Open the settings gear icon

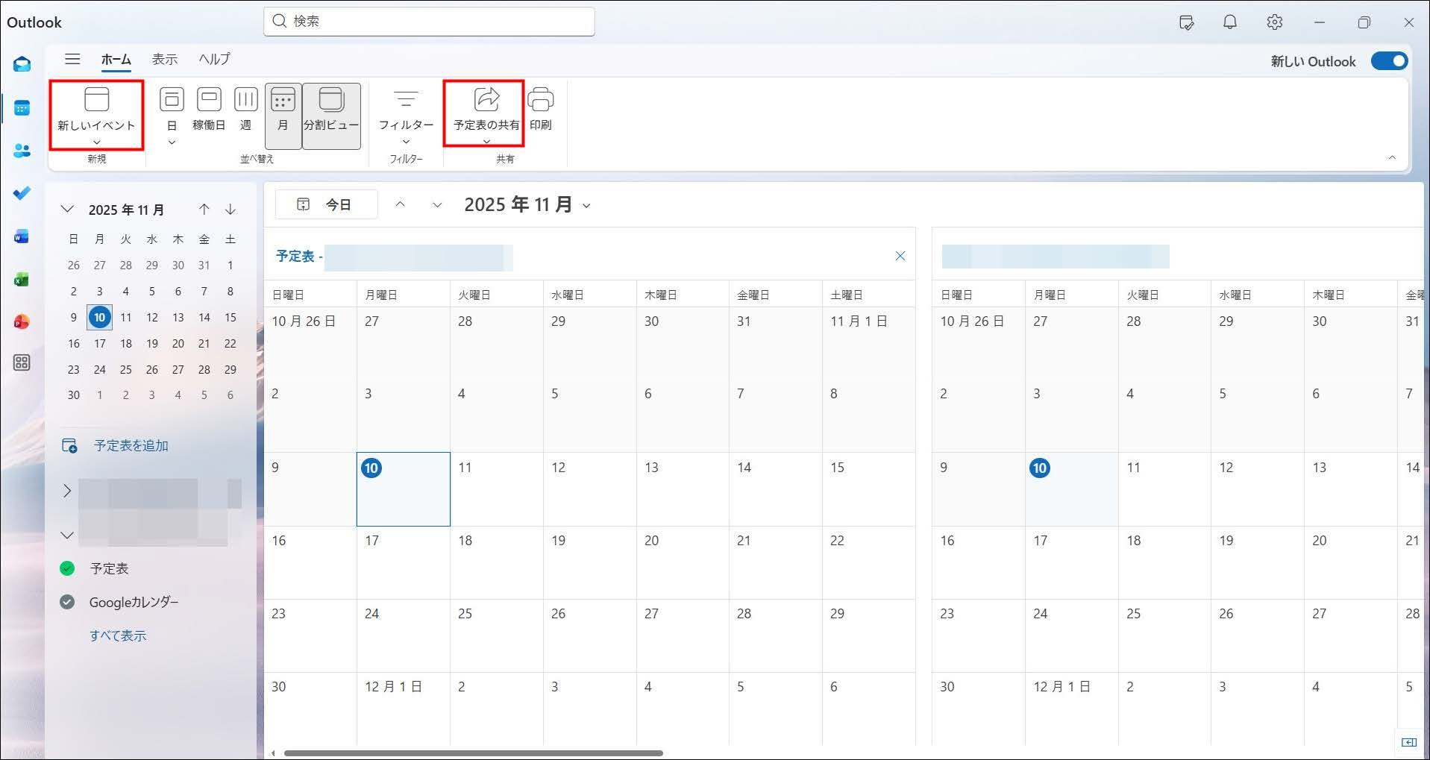point(1274,22)
